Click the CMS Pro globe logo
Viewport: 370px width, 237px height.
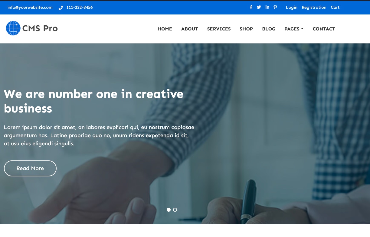[32, 28]
